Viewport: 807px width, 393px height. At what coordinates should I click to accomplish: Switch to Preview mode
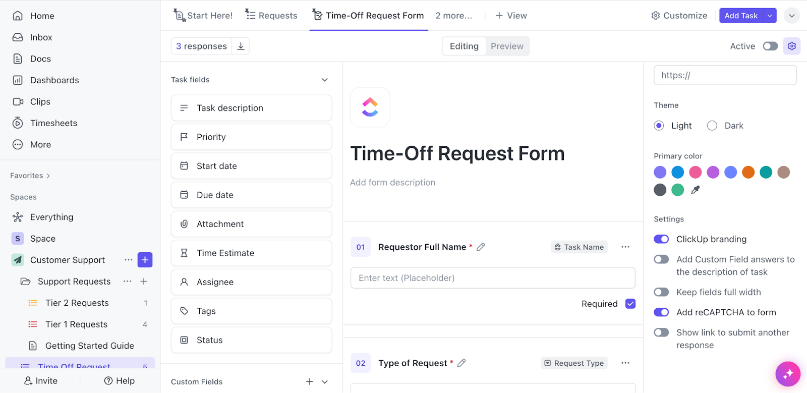point(507,46)
